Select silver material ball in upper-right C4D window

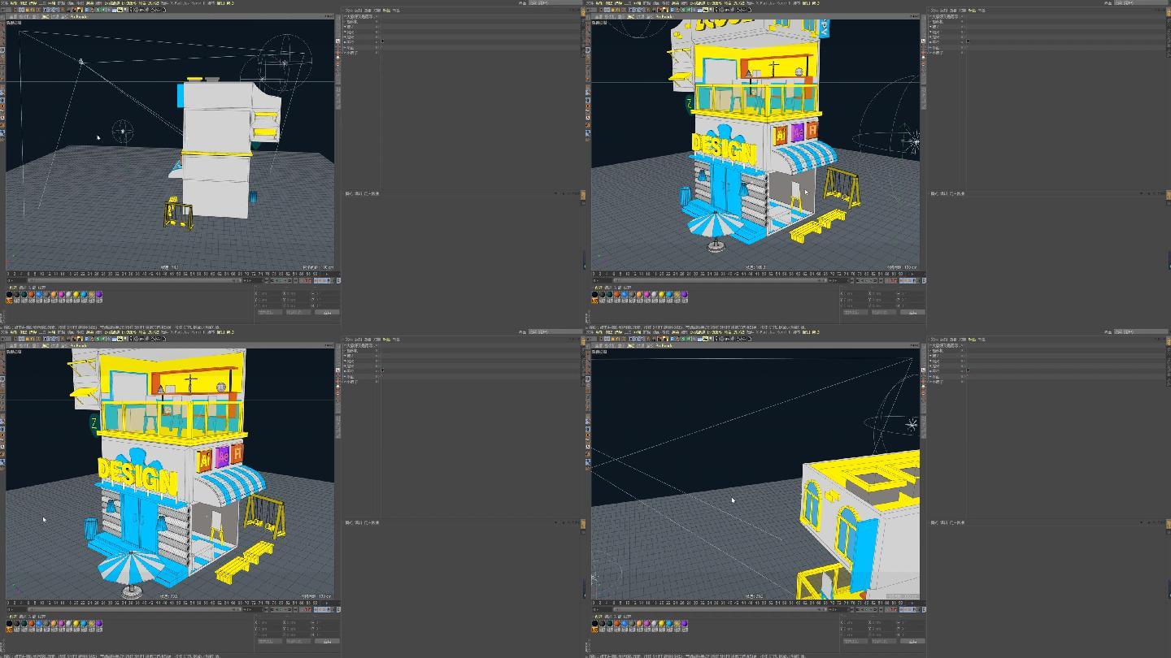click(655, 294)
